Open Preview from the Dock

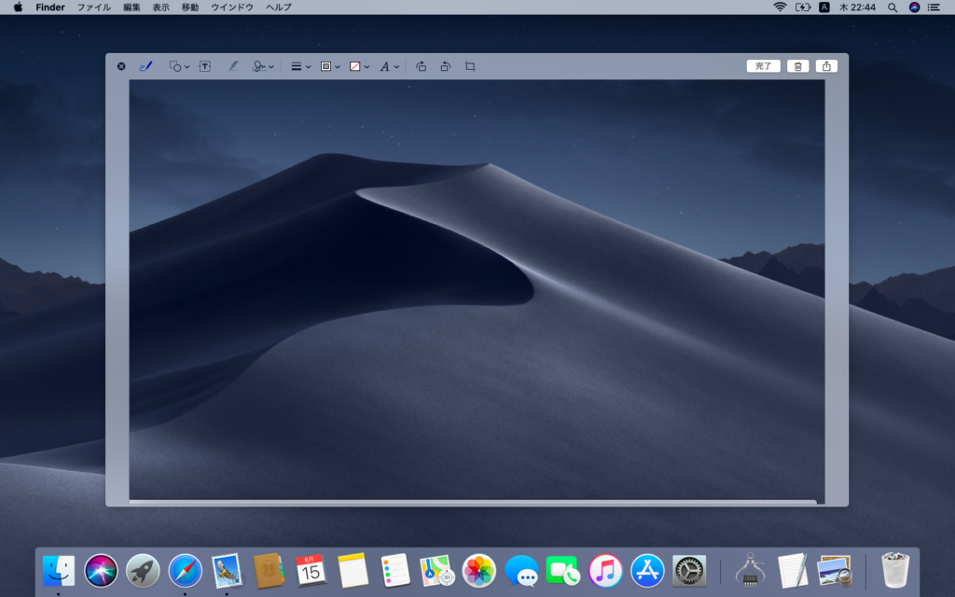(x=835, y=571)
